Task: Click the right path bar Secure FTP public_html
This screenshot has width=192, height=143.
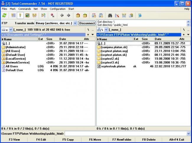Action: tap(139, 35)
